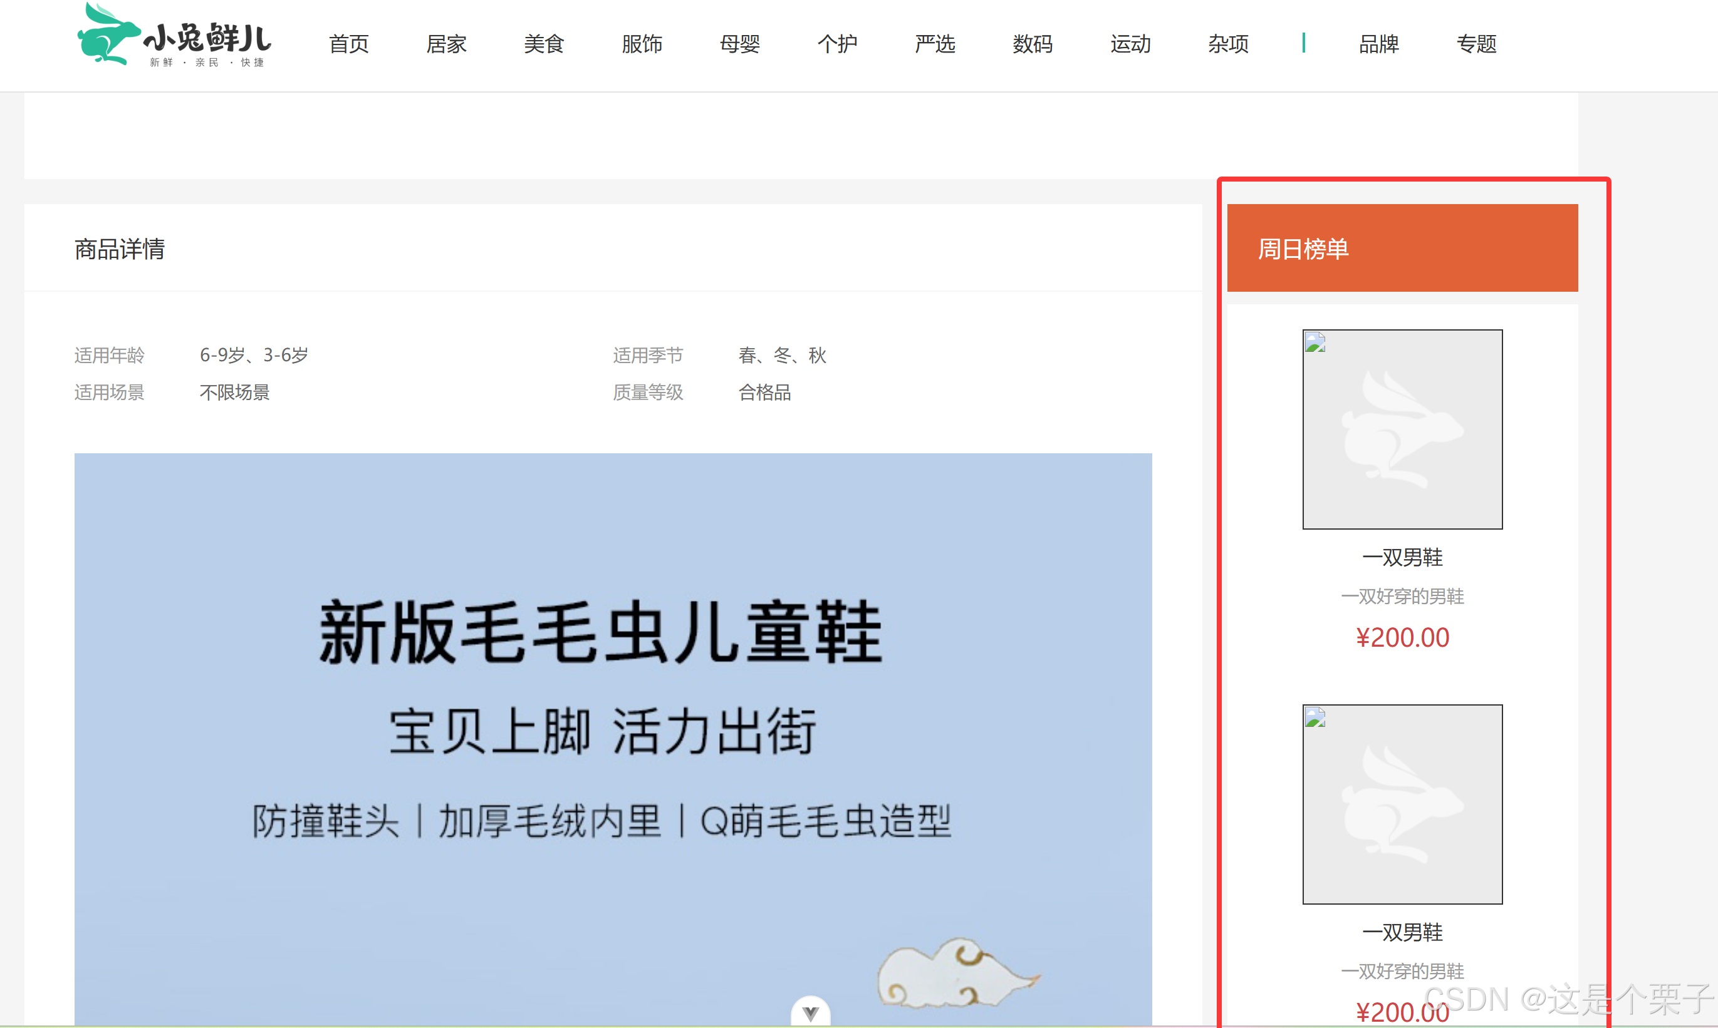Go to the 数码 category
This screenshot has height=1028, width=1718.
tap(1033, 44)
